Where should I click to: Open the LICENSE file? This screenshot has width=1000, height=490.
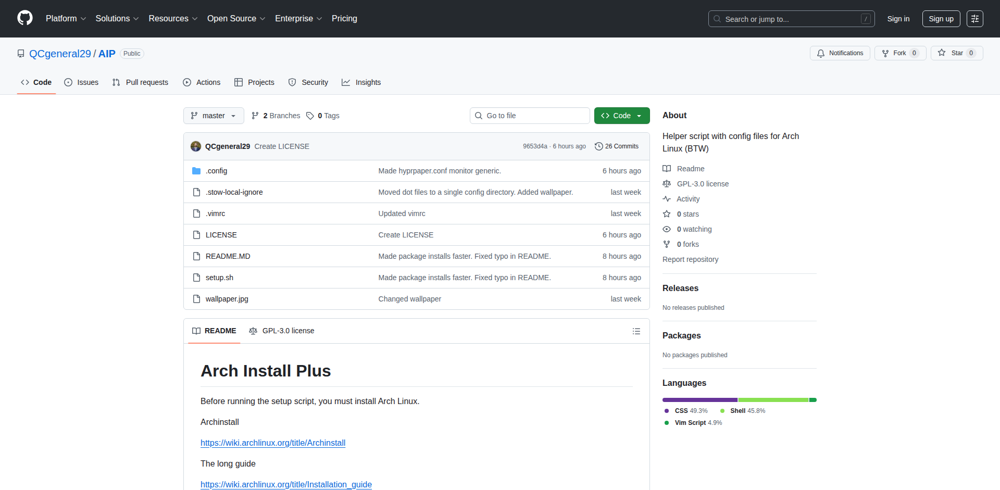click(221, 235)
